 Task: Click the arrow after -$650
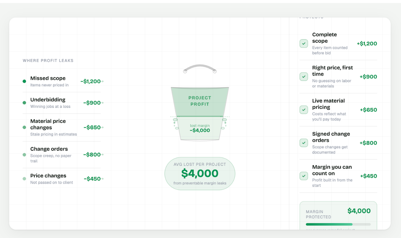click(102, 128)
